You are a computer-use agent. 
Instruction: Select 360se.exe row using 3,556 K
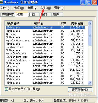pos(45,37)
